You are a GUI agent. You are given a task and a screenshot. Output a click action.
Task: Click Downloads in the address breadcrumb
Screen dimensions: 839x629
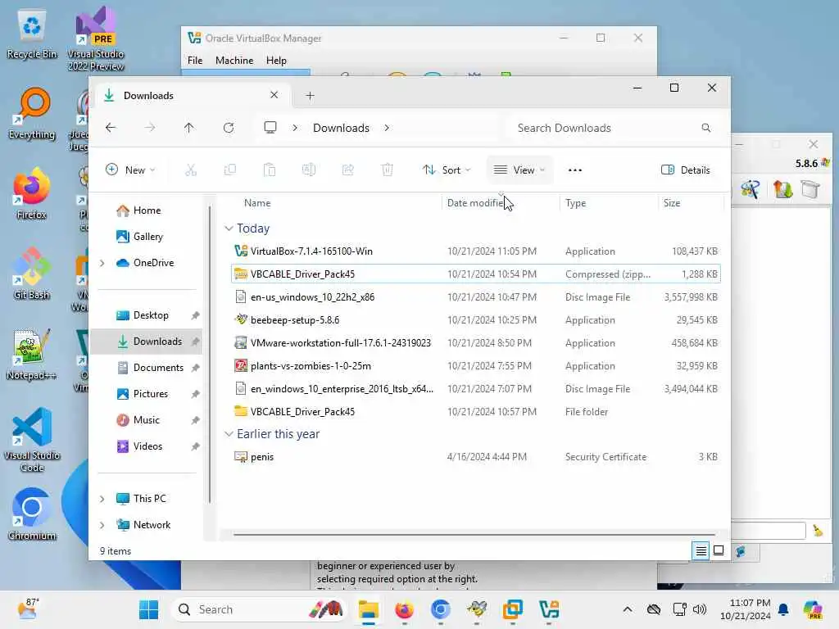pyautogui.click(x=341, y=128)
